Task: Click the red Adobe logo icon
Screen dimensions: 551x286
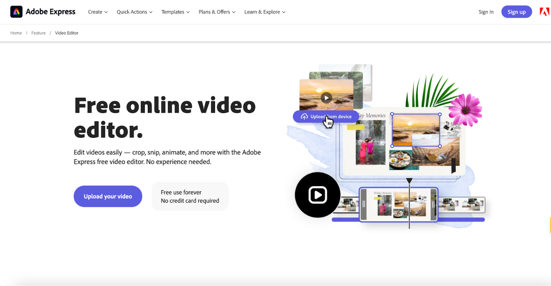Action: [x=544, y=12]
